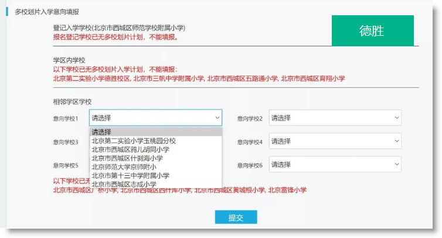Click the 意向学校3 label
442x238 pixels.
(66, 142)
